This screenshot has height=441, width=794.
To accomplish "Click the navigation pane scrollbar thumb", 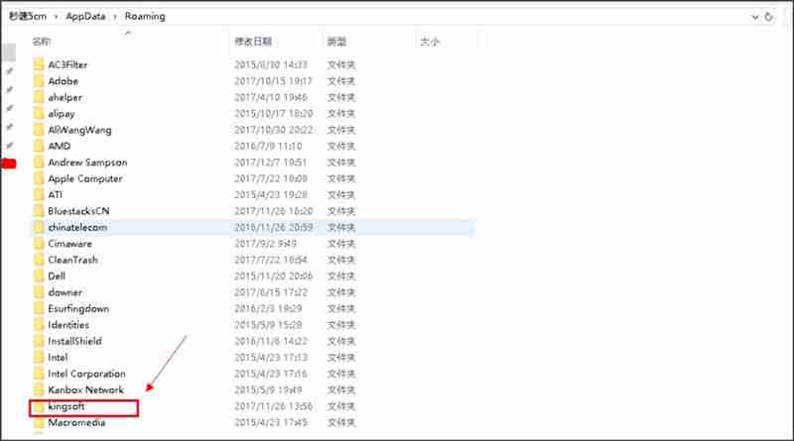I will [9, 53].
